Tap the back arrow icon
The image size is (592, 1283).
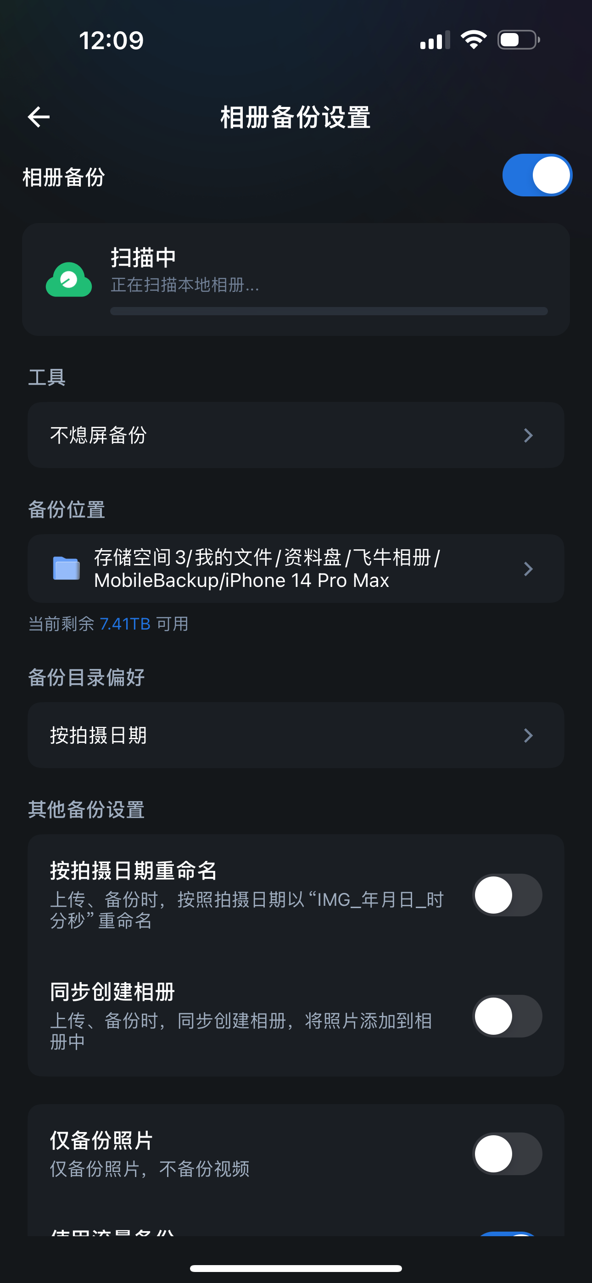pyautogui.click(x=39, y=117)
